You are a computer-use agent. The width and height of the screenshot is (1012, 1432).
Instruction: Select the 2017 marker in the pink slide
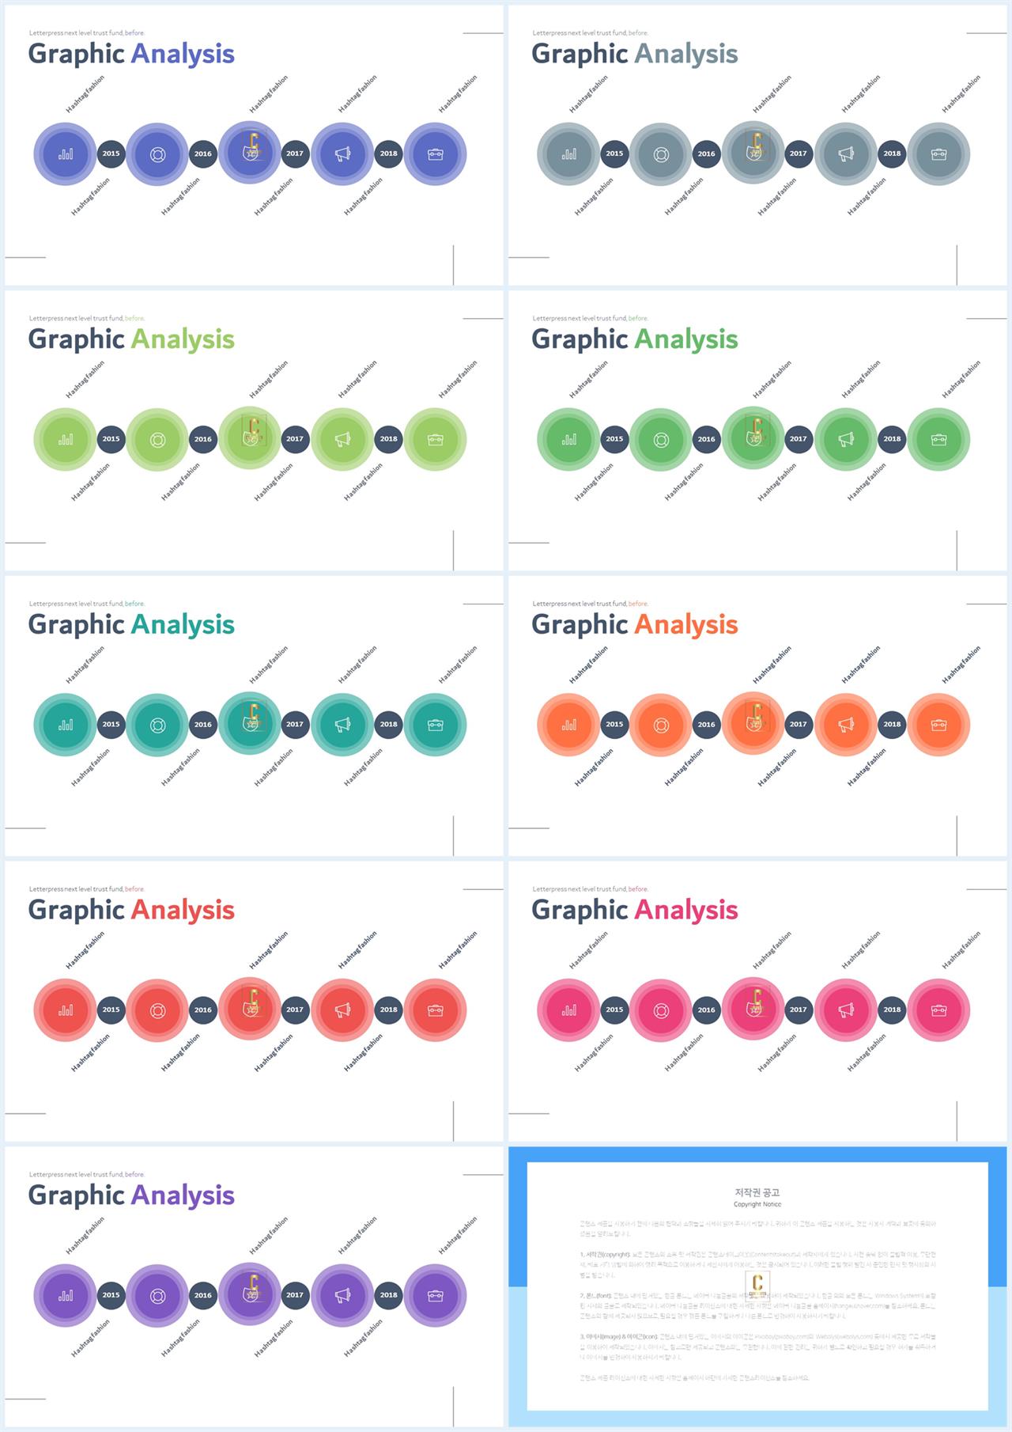[x=799, y=1010]
